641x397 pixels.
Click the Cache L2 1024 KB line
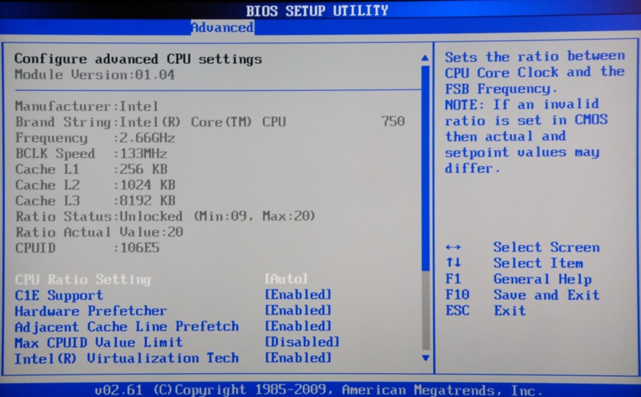(x=95, y=185)
